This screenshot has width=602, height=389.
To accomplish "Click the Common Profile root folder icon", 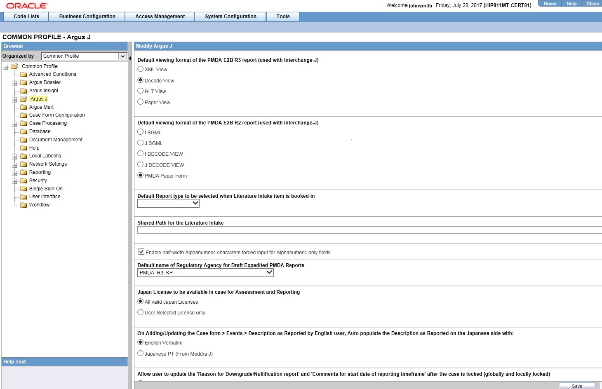I will pos(14,66).
